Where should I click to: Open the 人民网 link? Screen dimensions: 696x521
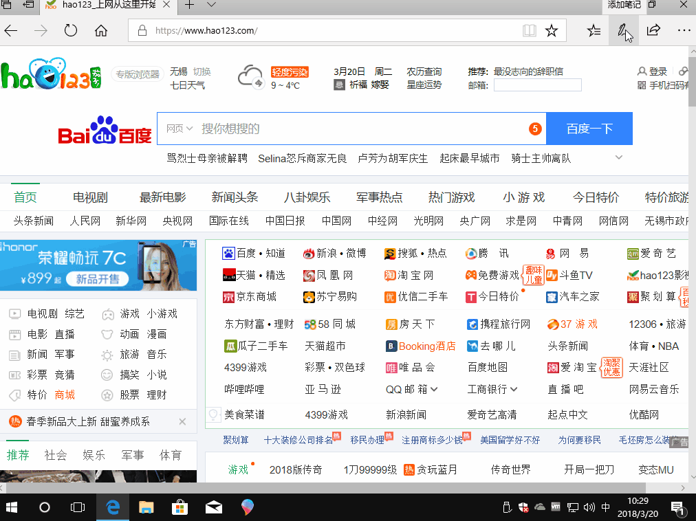[85, 221]
